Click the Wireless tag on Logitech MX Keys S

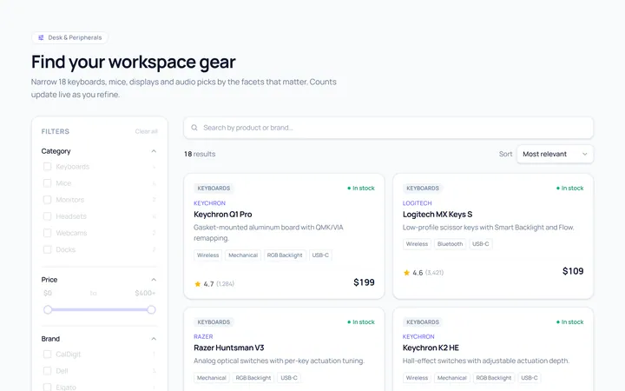click(x=417, y=244)
